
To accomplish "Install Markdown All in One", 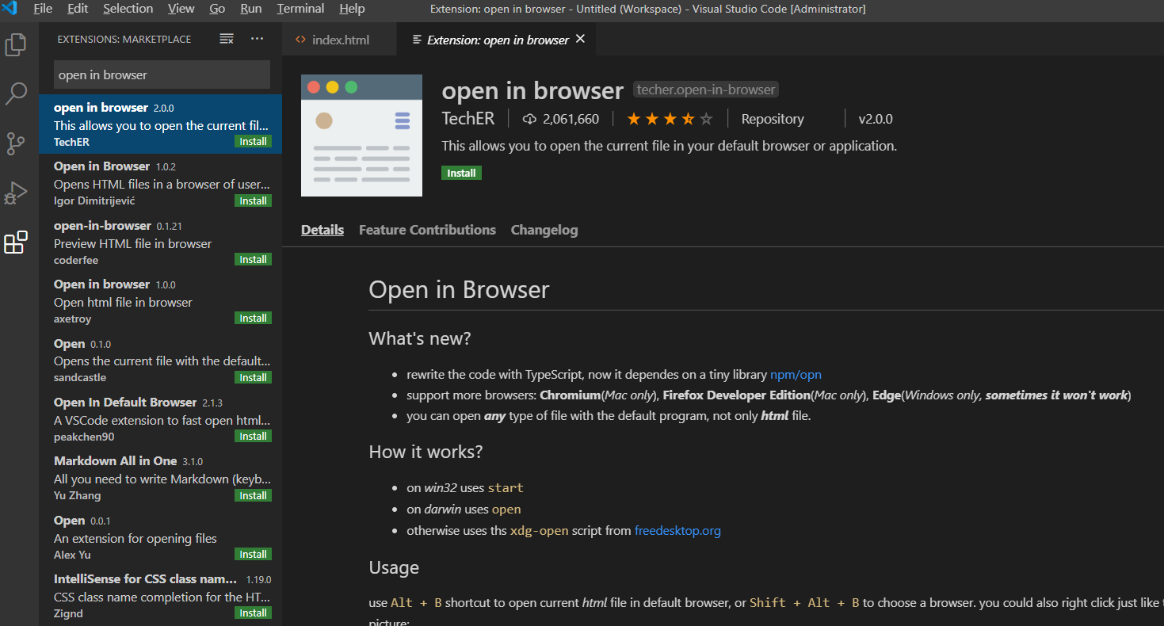I will coord(253,495).
